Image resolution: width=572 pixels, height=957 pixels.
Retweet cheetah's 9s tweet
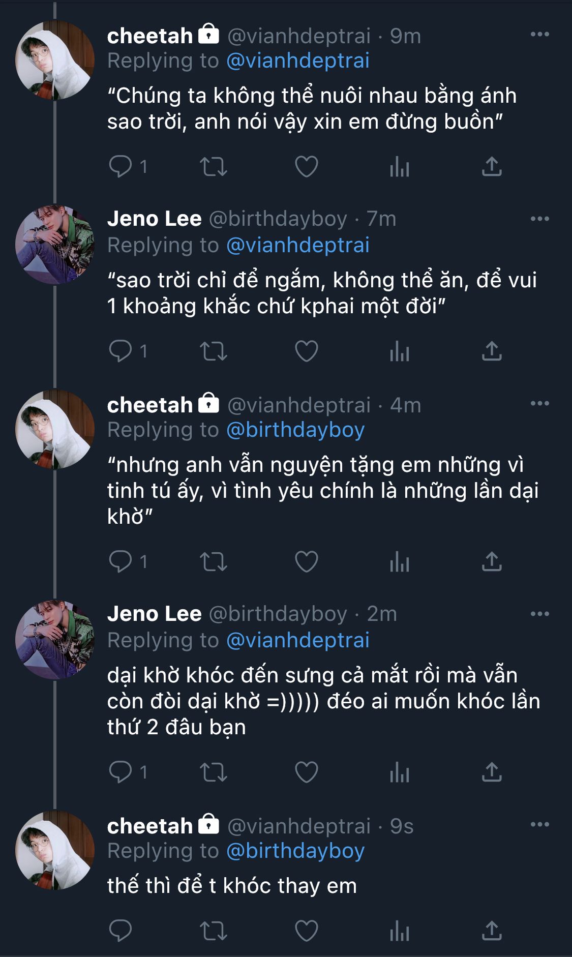pyautogui.click(x=213, y=932)
